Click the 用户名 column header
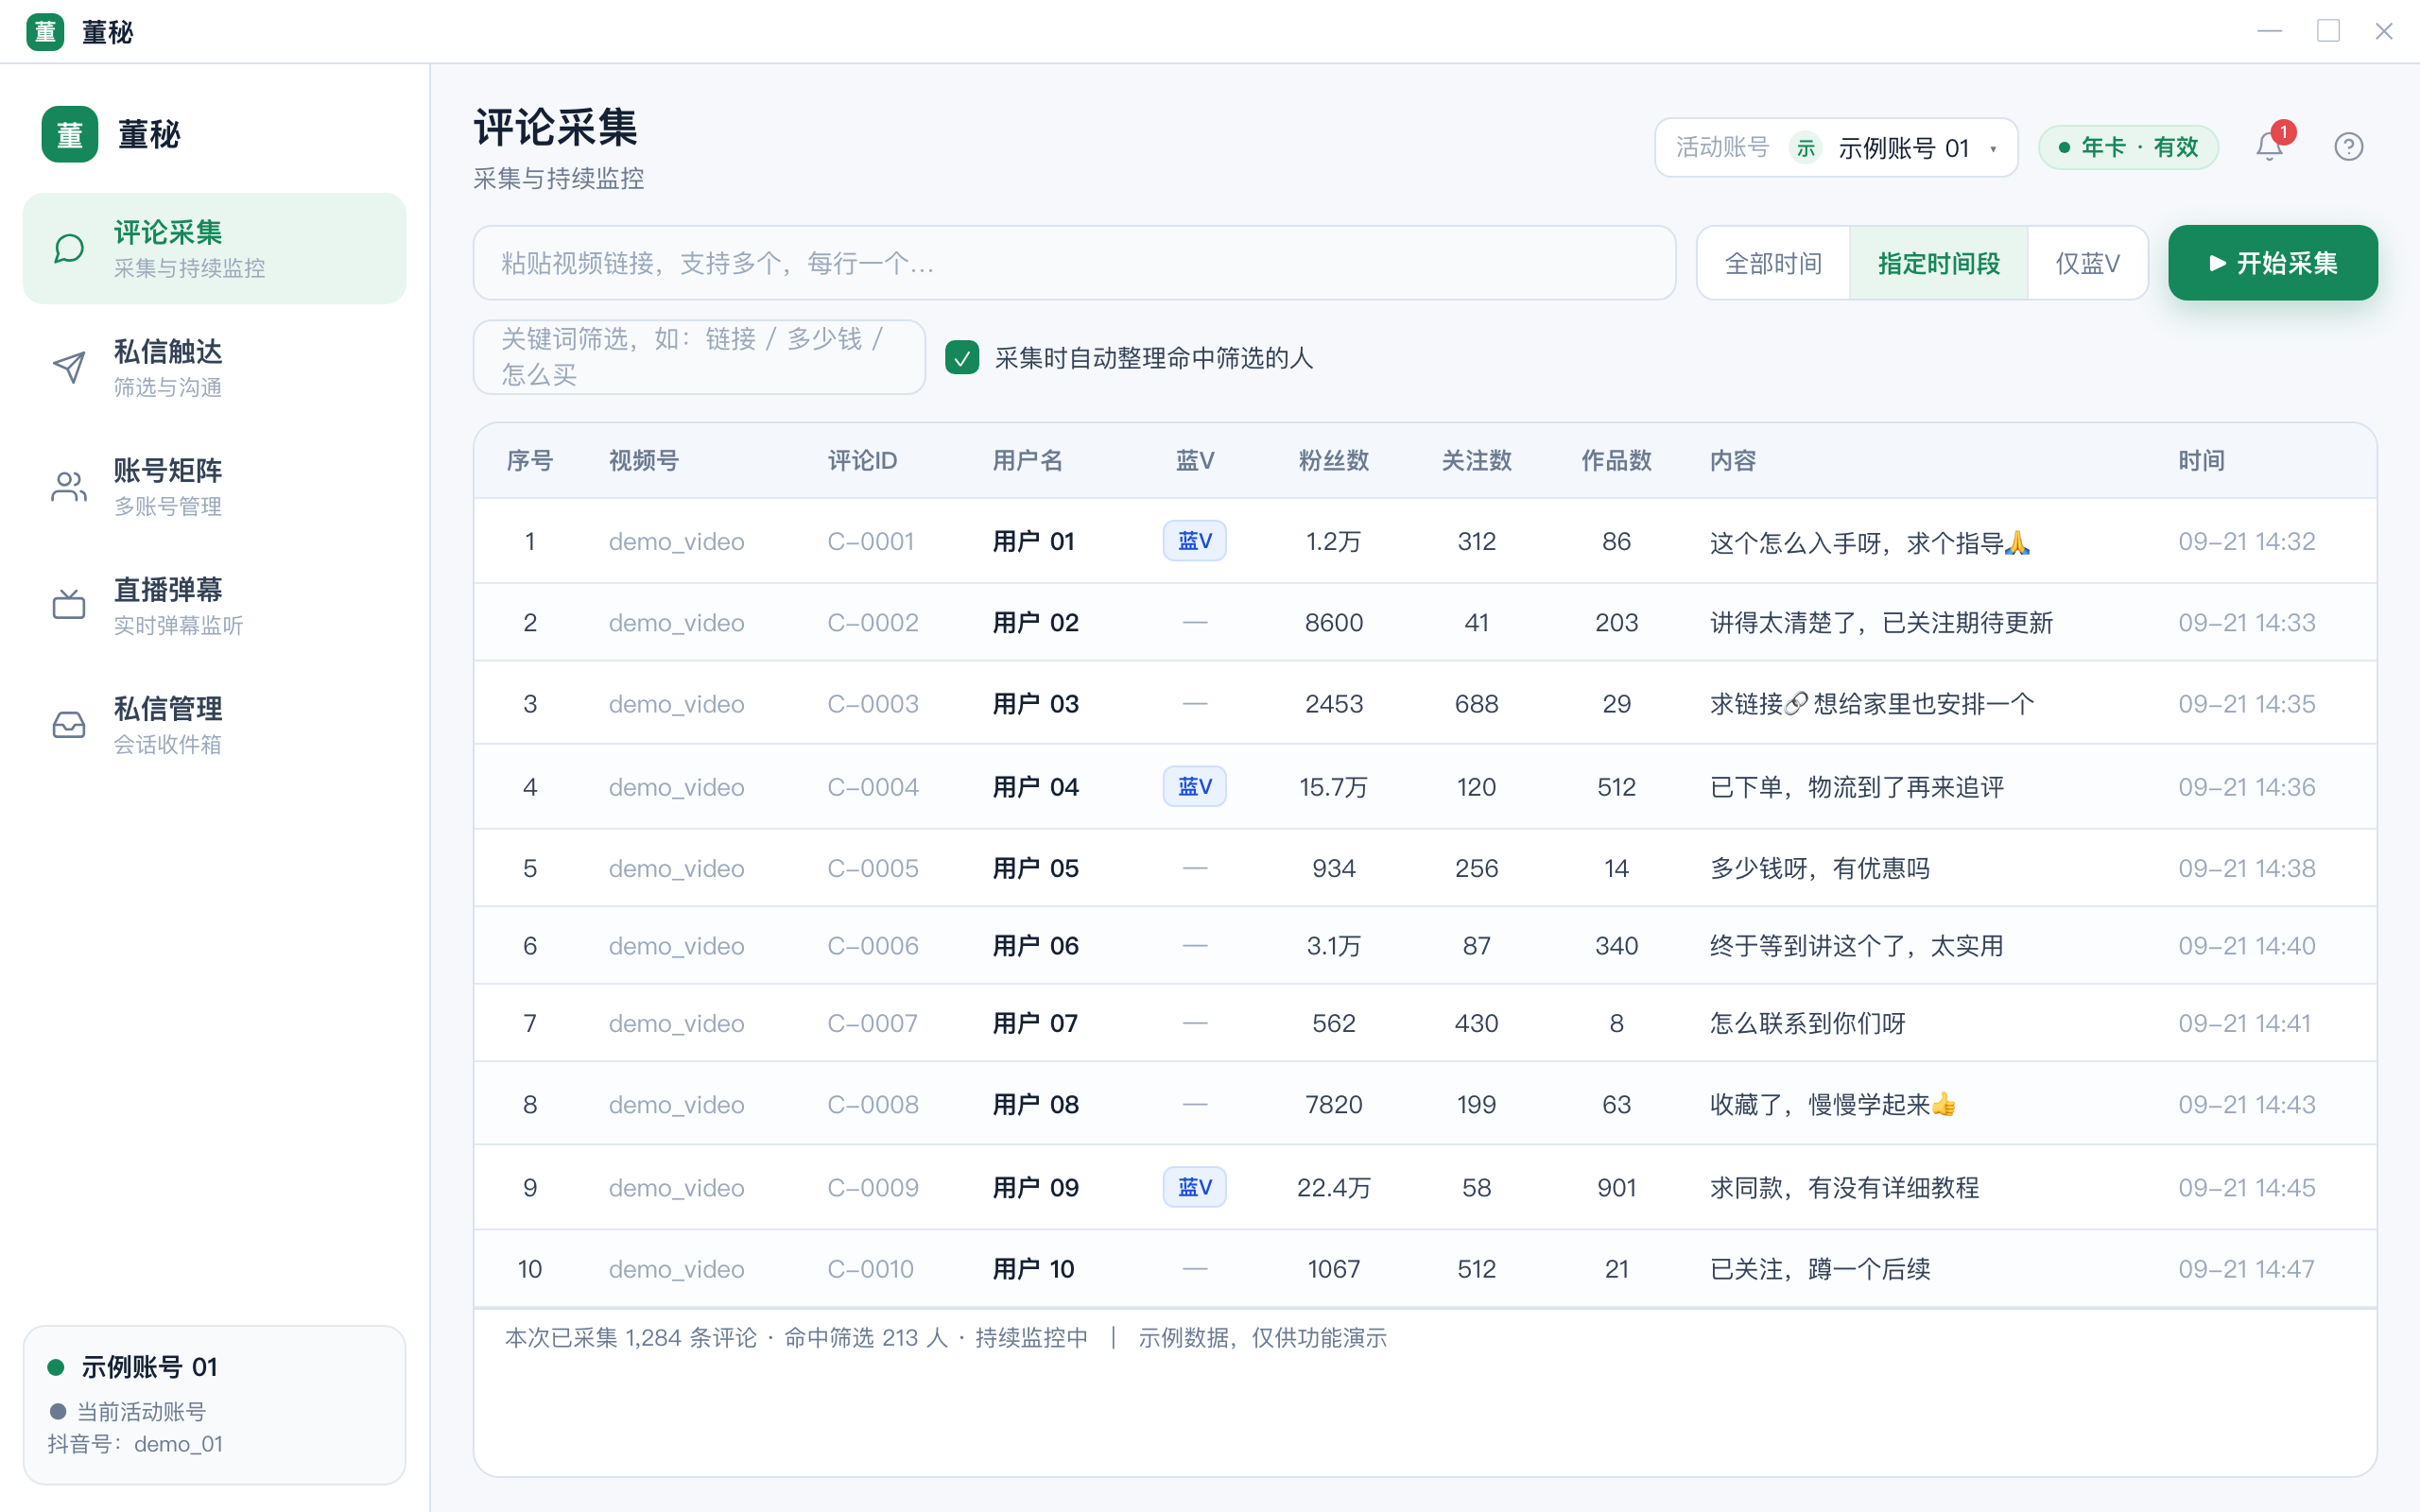This screenshot has height=1512, width=2420. click(1027, 461)
